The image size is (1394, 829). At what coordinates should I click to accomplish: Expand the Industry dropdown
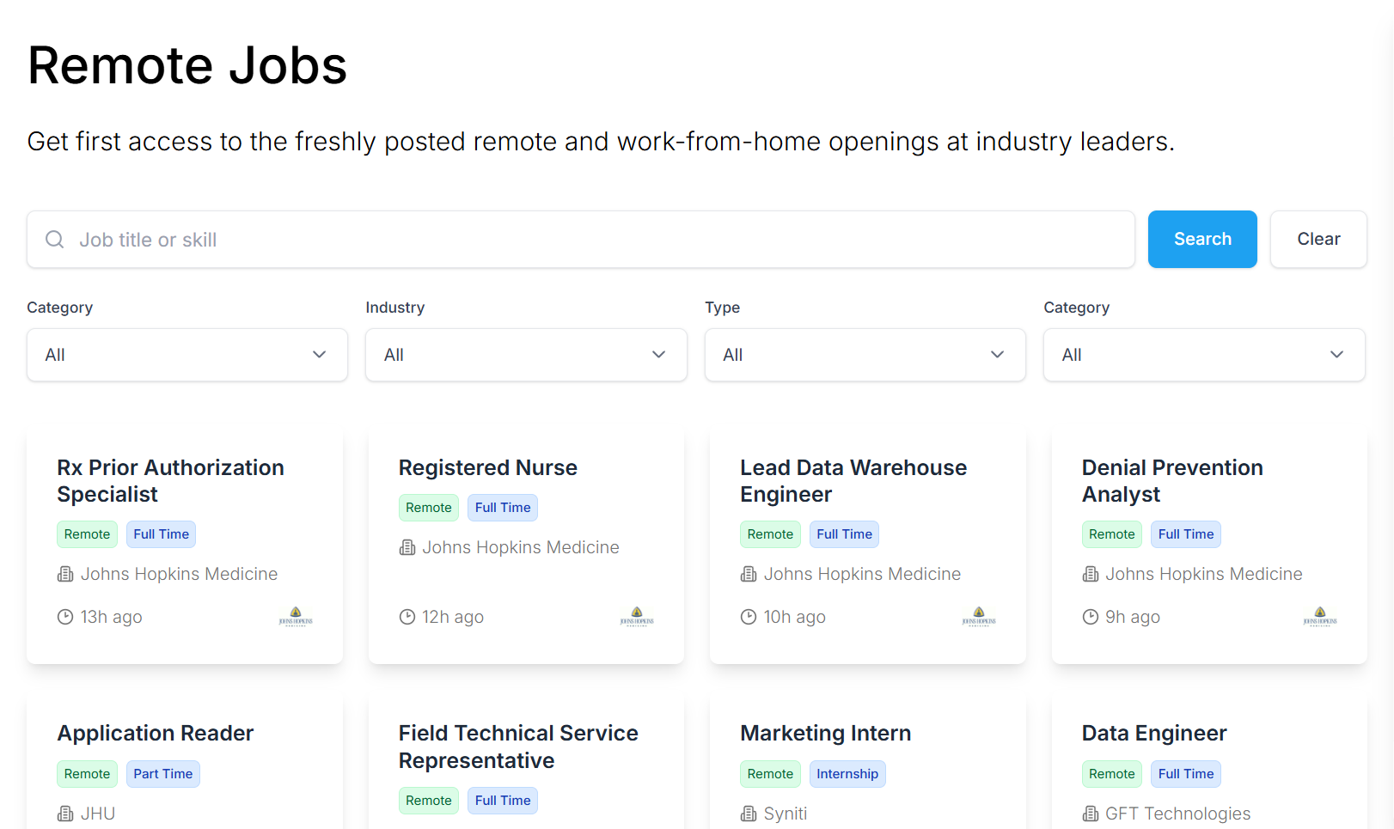coord(526,355)
